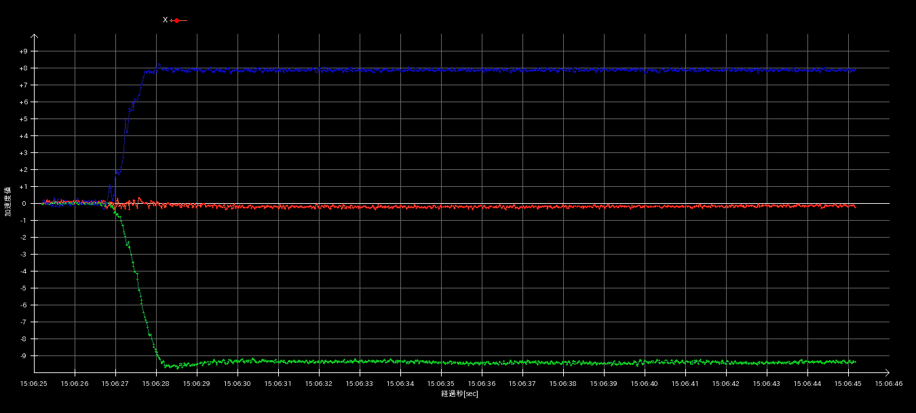Select the 15:06:35 time tick label
Viewport: 916px width, 413px height.
point(441,384)
